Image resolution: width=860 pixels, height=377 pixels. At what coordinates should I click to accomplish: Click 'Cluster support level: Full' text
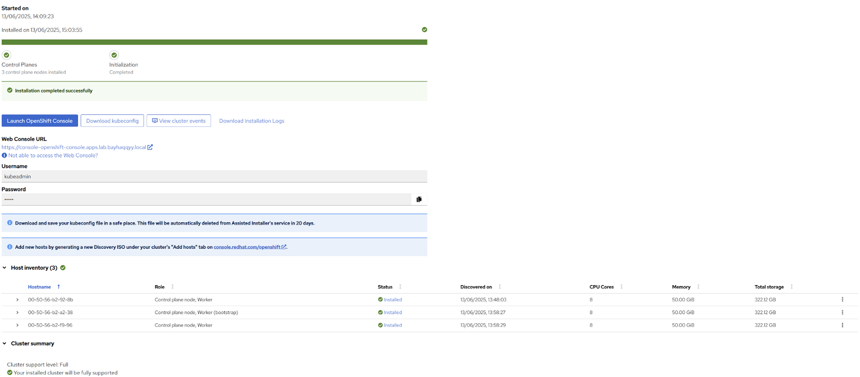click(38, 365)
